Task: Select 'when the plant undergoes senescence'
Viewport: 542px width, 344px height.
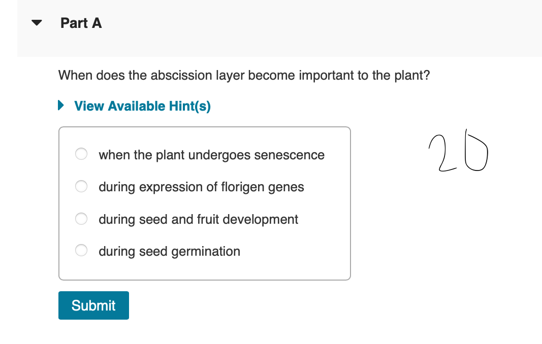Action: 211,155
